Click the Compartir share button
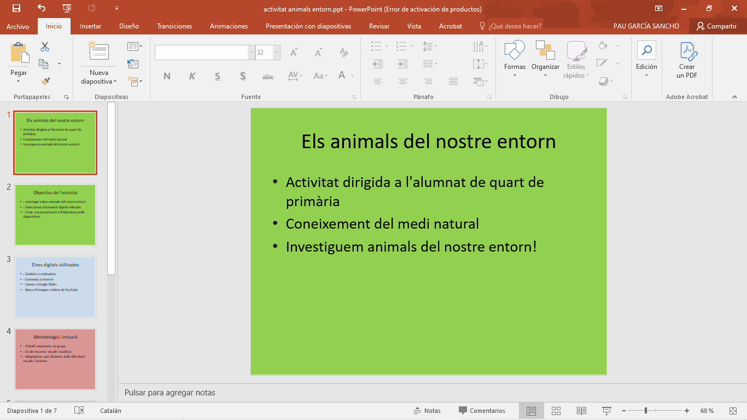 [716, 26]
